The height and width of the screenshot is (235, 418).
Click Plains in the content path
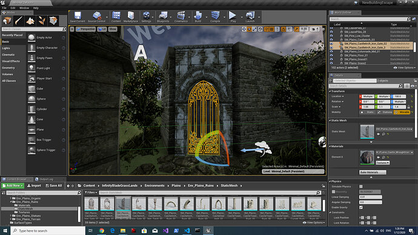[176, 185]
